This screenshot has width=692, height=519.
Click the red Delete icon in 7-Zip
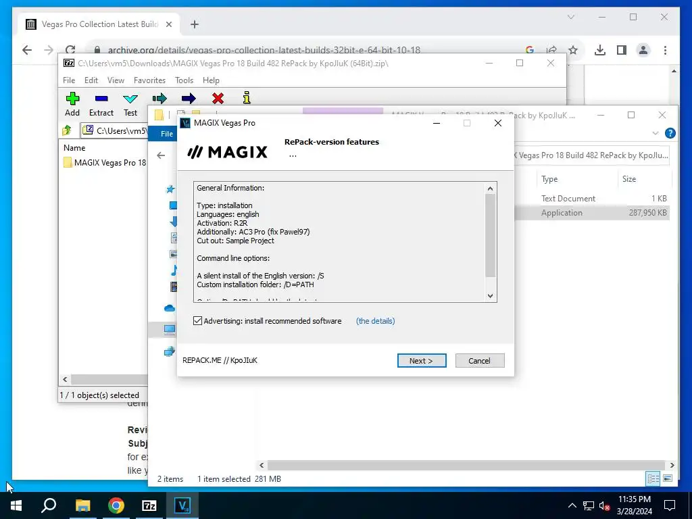218,98
